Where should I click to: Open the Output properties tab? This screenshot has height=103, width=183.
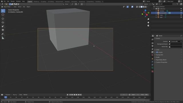152,46
